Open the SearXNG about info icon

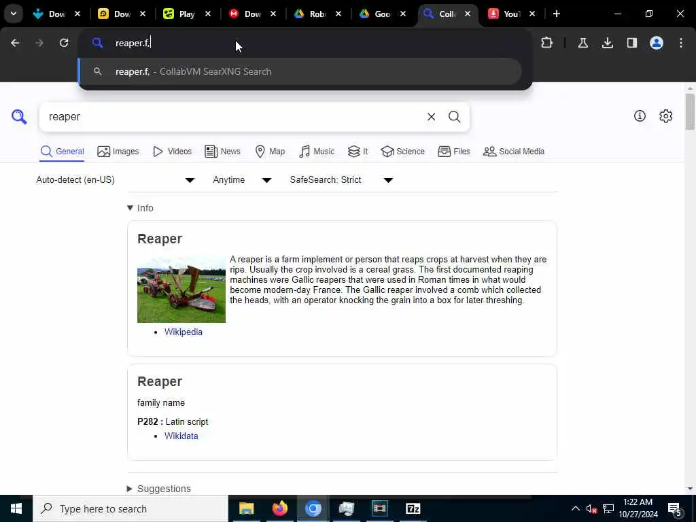(640, 116)
